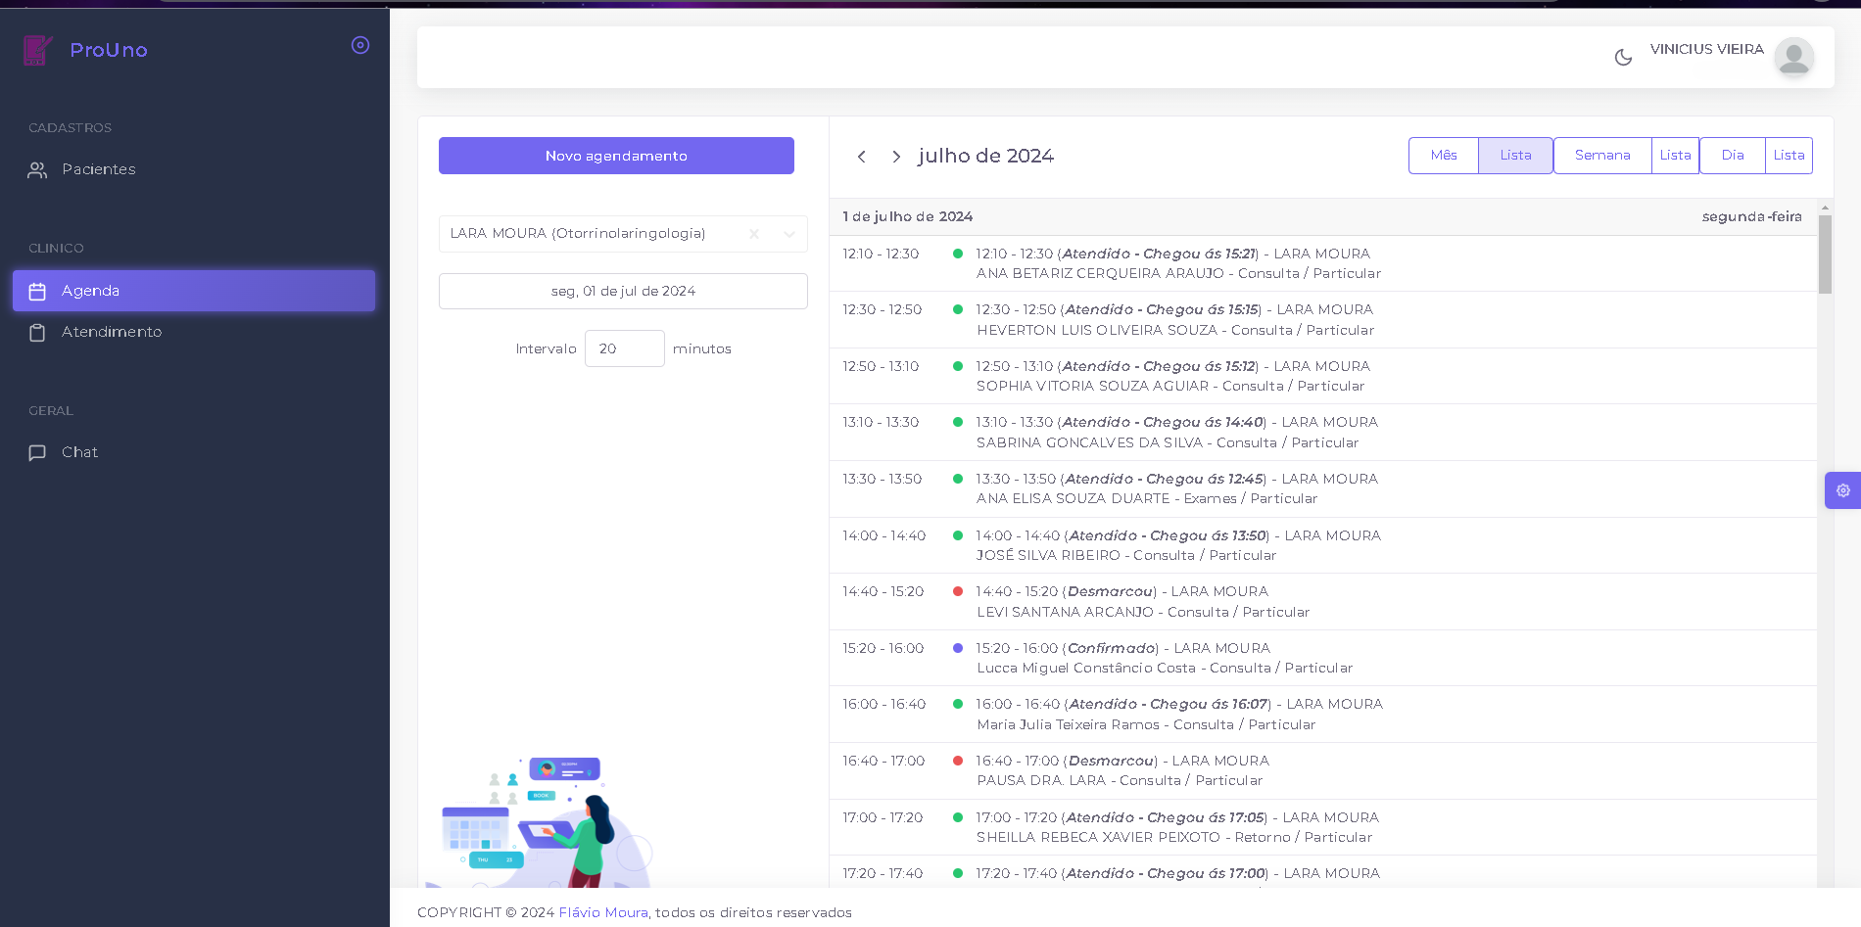Open the floating settings gear

[x=1842, y=490]
